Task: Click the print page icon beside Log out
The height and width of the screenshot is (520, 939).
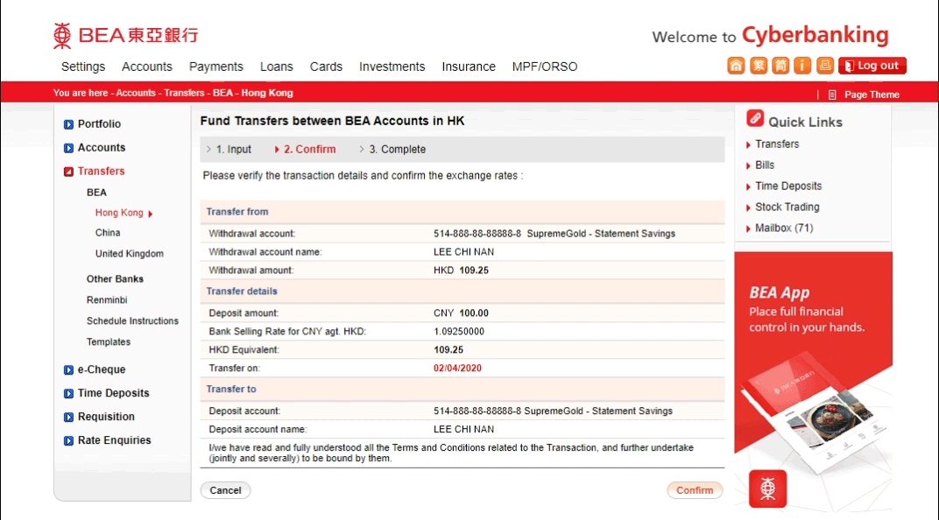Action: (x=824, y=66)
